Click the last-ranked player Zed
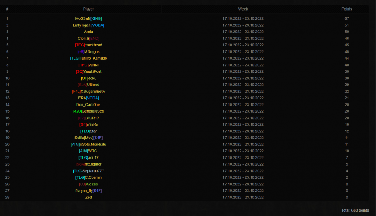This screenshot has height=216, width=376. pyautogui.click(x=89, y=197)
